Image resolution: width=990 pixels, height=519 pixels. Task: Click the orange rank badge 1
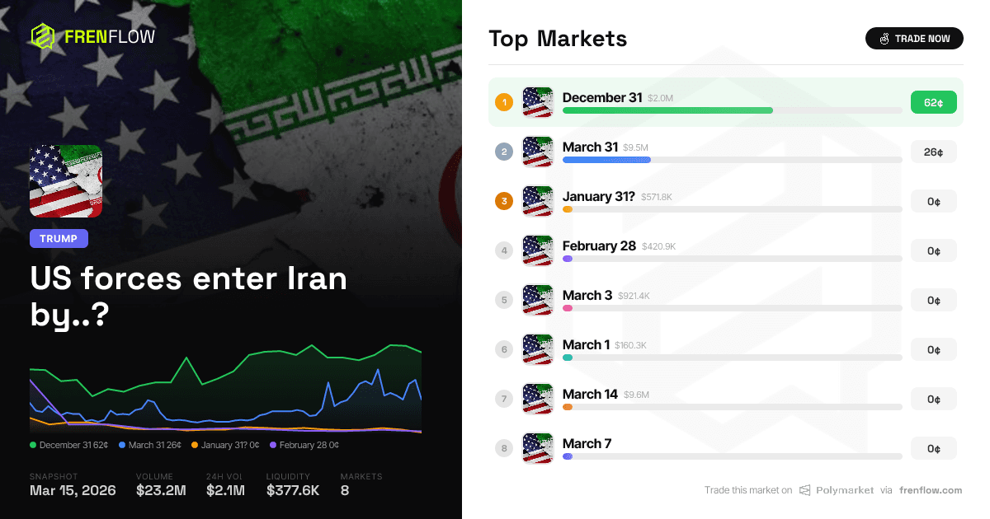pyautogui.click(x=504, y=102)
